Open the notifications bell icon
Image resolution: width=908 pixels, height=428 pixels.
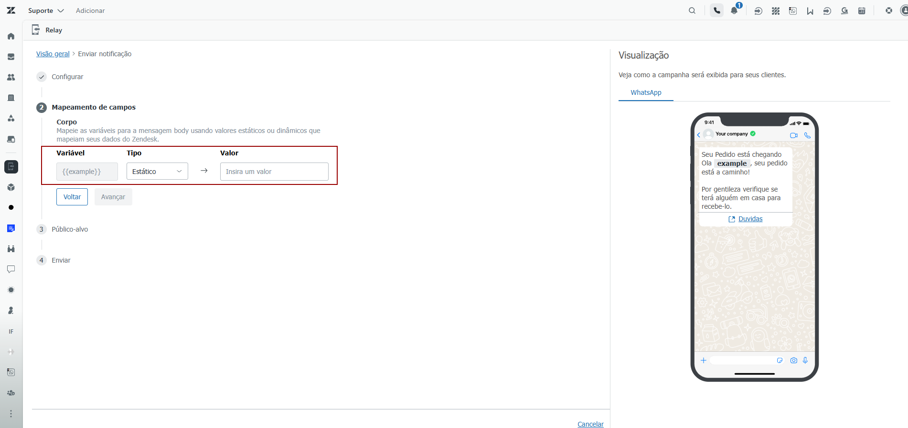(x=734, y=10)
